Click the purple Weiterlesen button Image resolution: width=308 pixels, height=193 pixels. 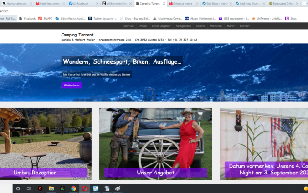(72, 85)
